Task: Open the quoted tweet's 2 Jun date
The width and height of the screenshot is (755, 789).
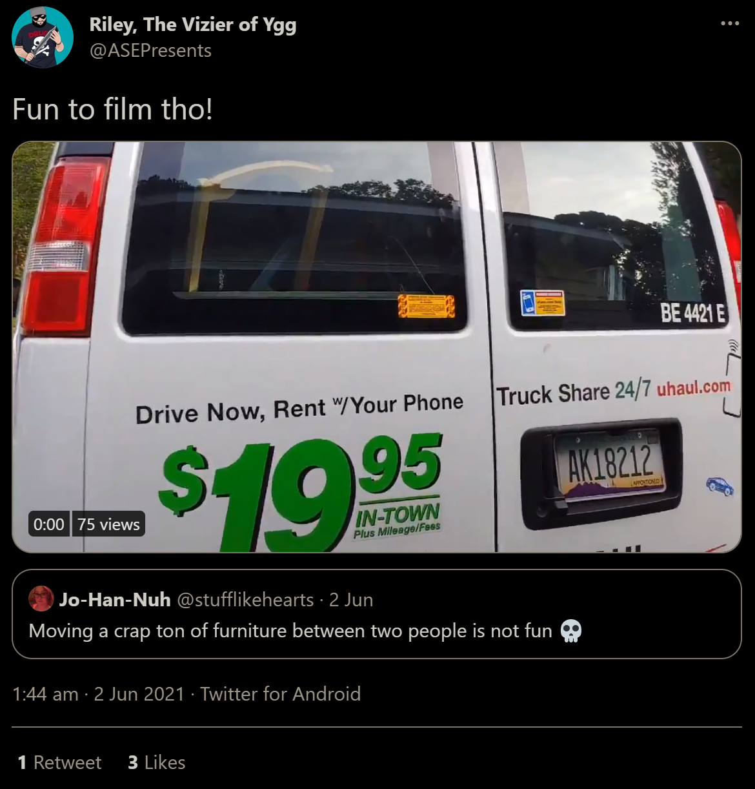Action: [351, 599]
